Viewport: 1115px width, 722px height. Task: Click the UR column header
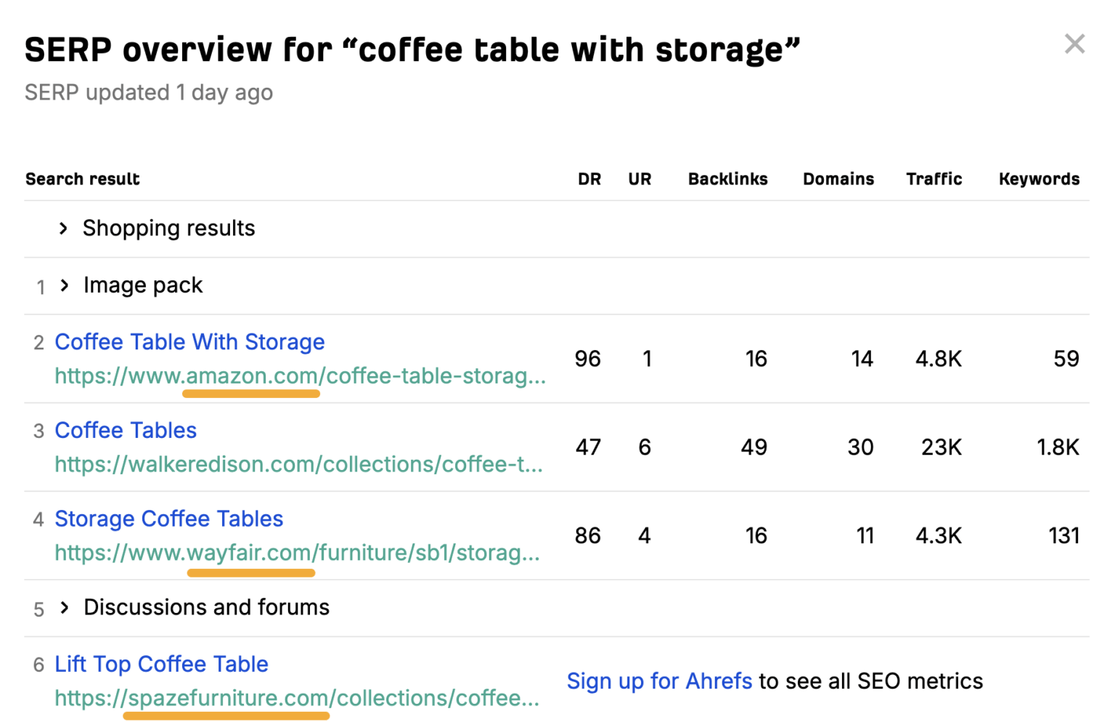pos(640,179)
